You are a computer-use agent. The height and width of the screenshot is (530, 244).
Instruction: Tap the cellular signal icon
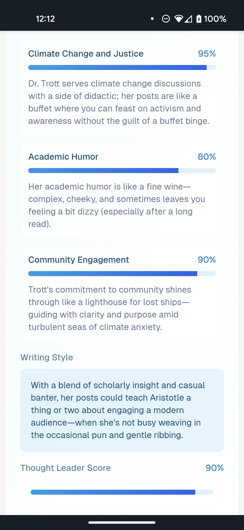coord(188,19)
